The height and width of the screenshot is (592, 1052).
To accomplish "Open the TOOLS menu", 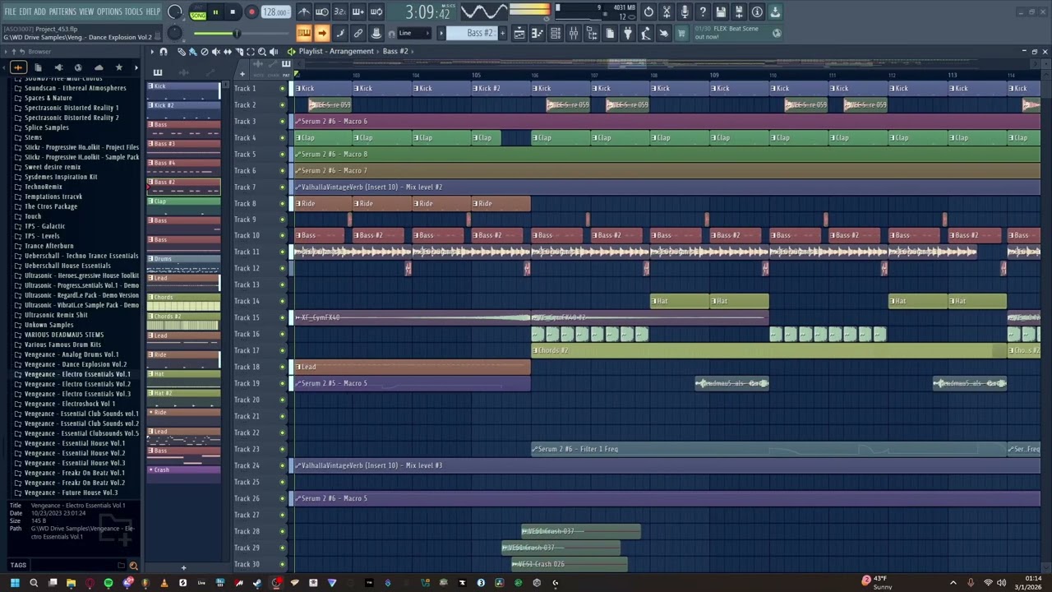I will tap(133, 12).
